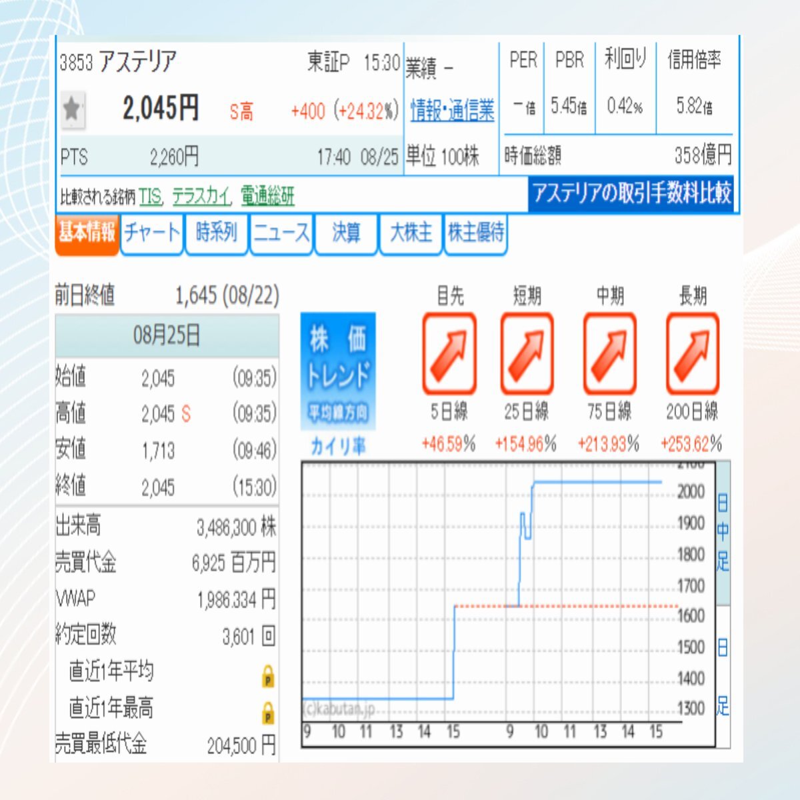Click the 中期 75日線 up-trend arrow
Image resolution: width=800 pixels, height=800 pixels.
[609, 353]
